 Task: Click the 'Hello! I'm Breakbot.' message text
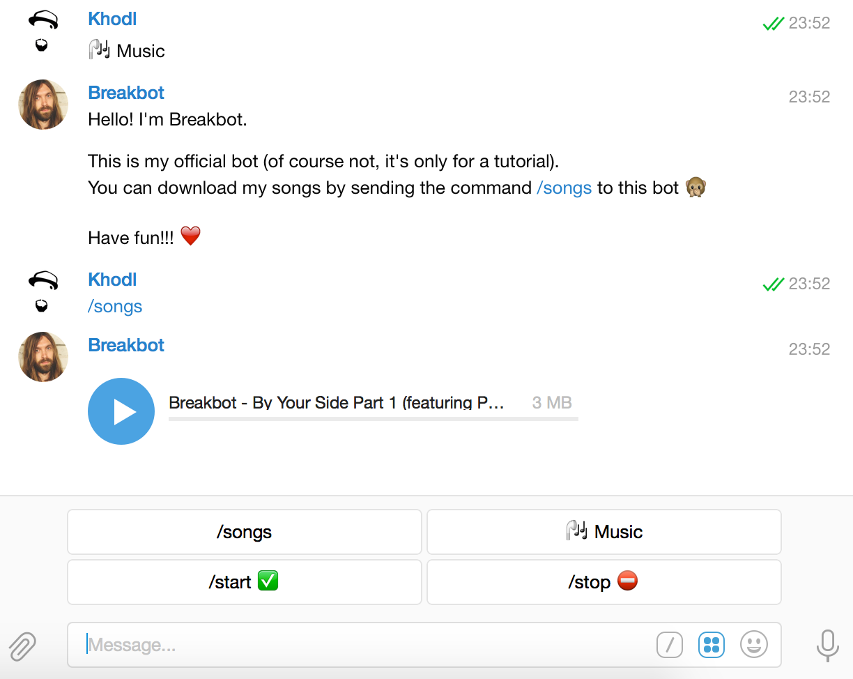click(x=167, y=119)
